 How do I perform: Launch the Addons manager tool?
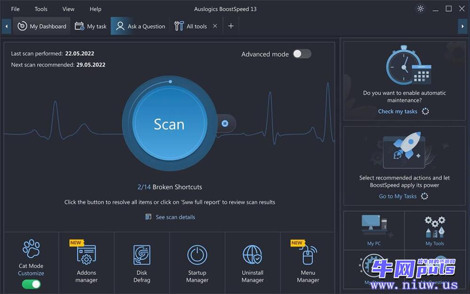coord(86,263)
